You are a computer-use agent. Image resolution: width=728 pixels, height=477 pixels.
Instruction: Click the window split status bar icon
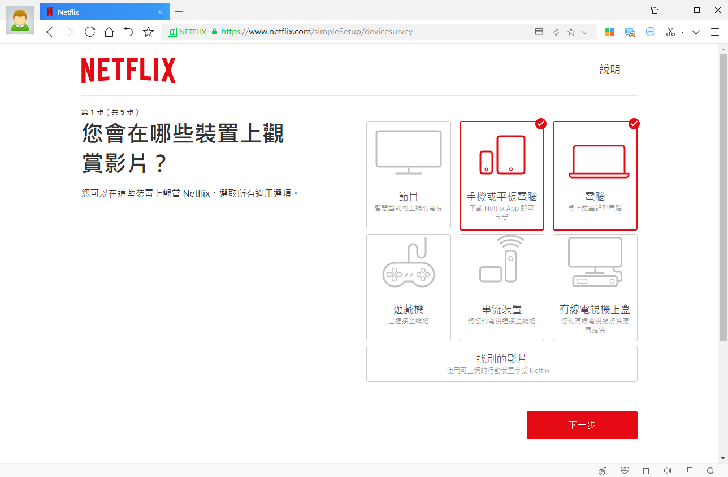[689, 471]
